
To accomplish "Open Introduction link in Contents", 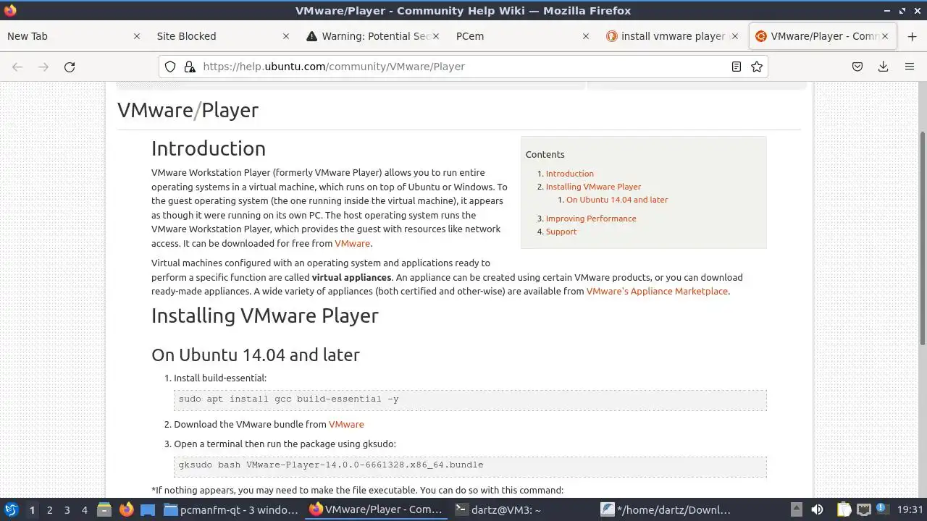I will click(569, 174).
